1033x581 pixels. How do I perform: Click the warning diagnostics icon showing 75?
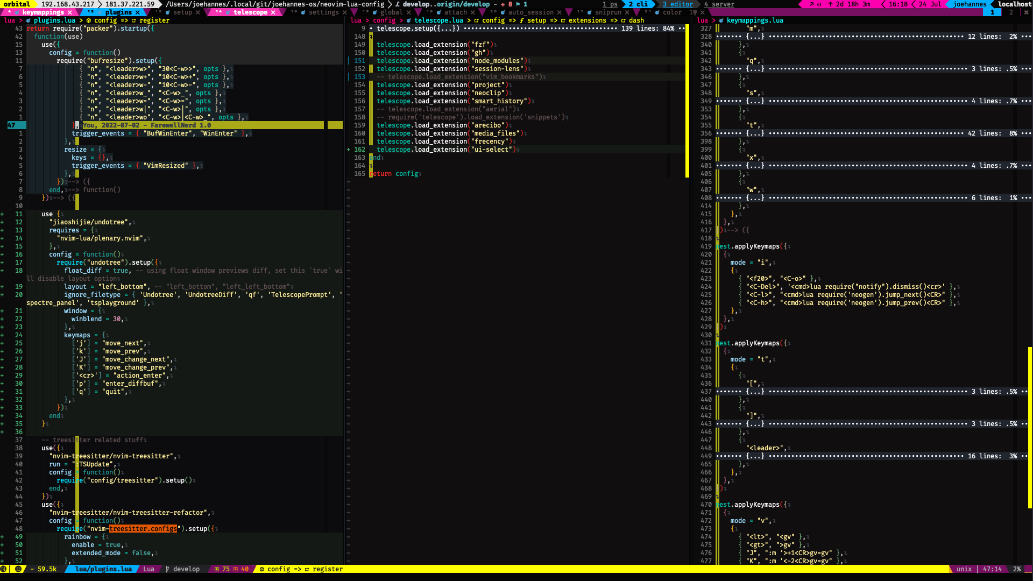point(217,569)
